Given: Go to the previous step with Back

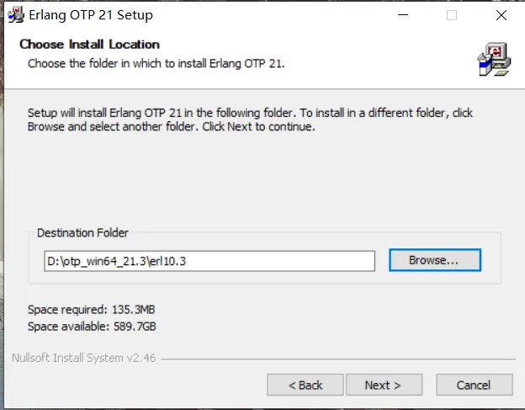Looking at the screenshot, I should [305, 385].
